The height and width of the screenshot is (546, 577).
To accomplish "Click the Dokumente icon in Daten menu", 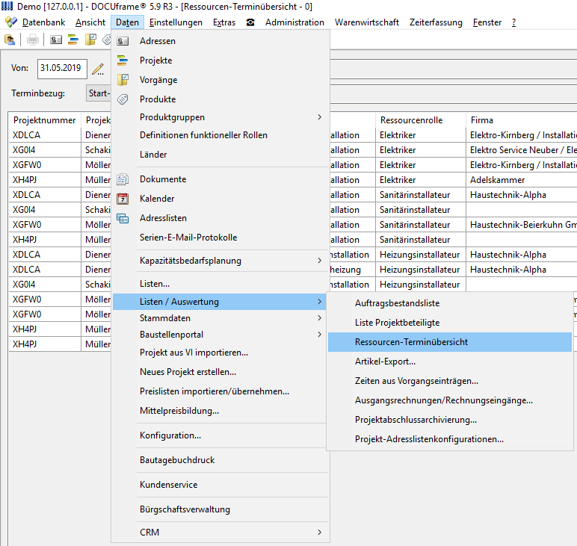I will click(x=123, y=179).
